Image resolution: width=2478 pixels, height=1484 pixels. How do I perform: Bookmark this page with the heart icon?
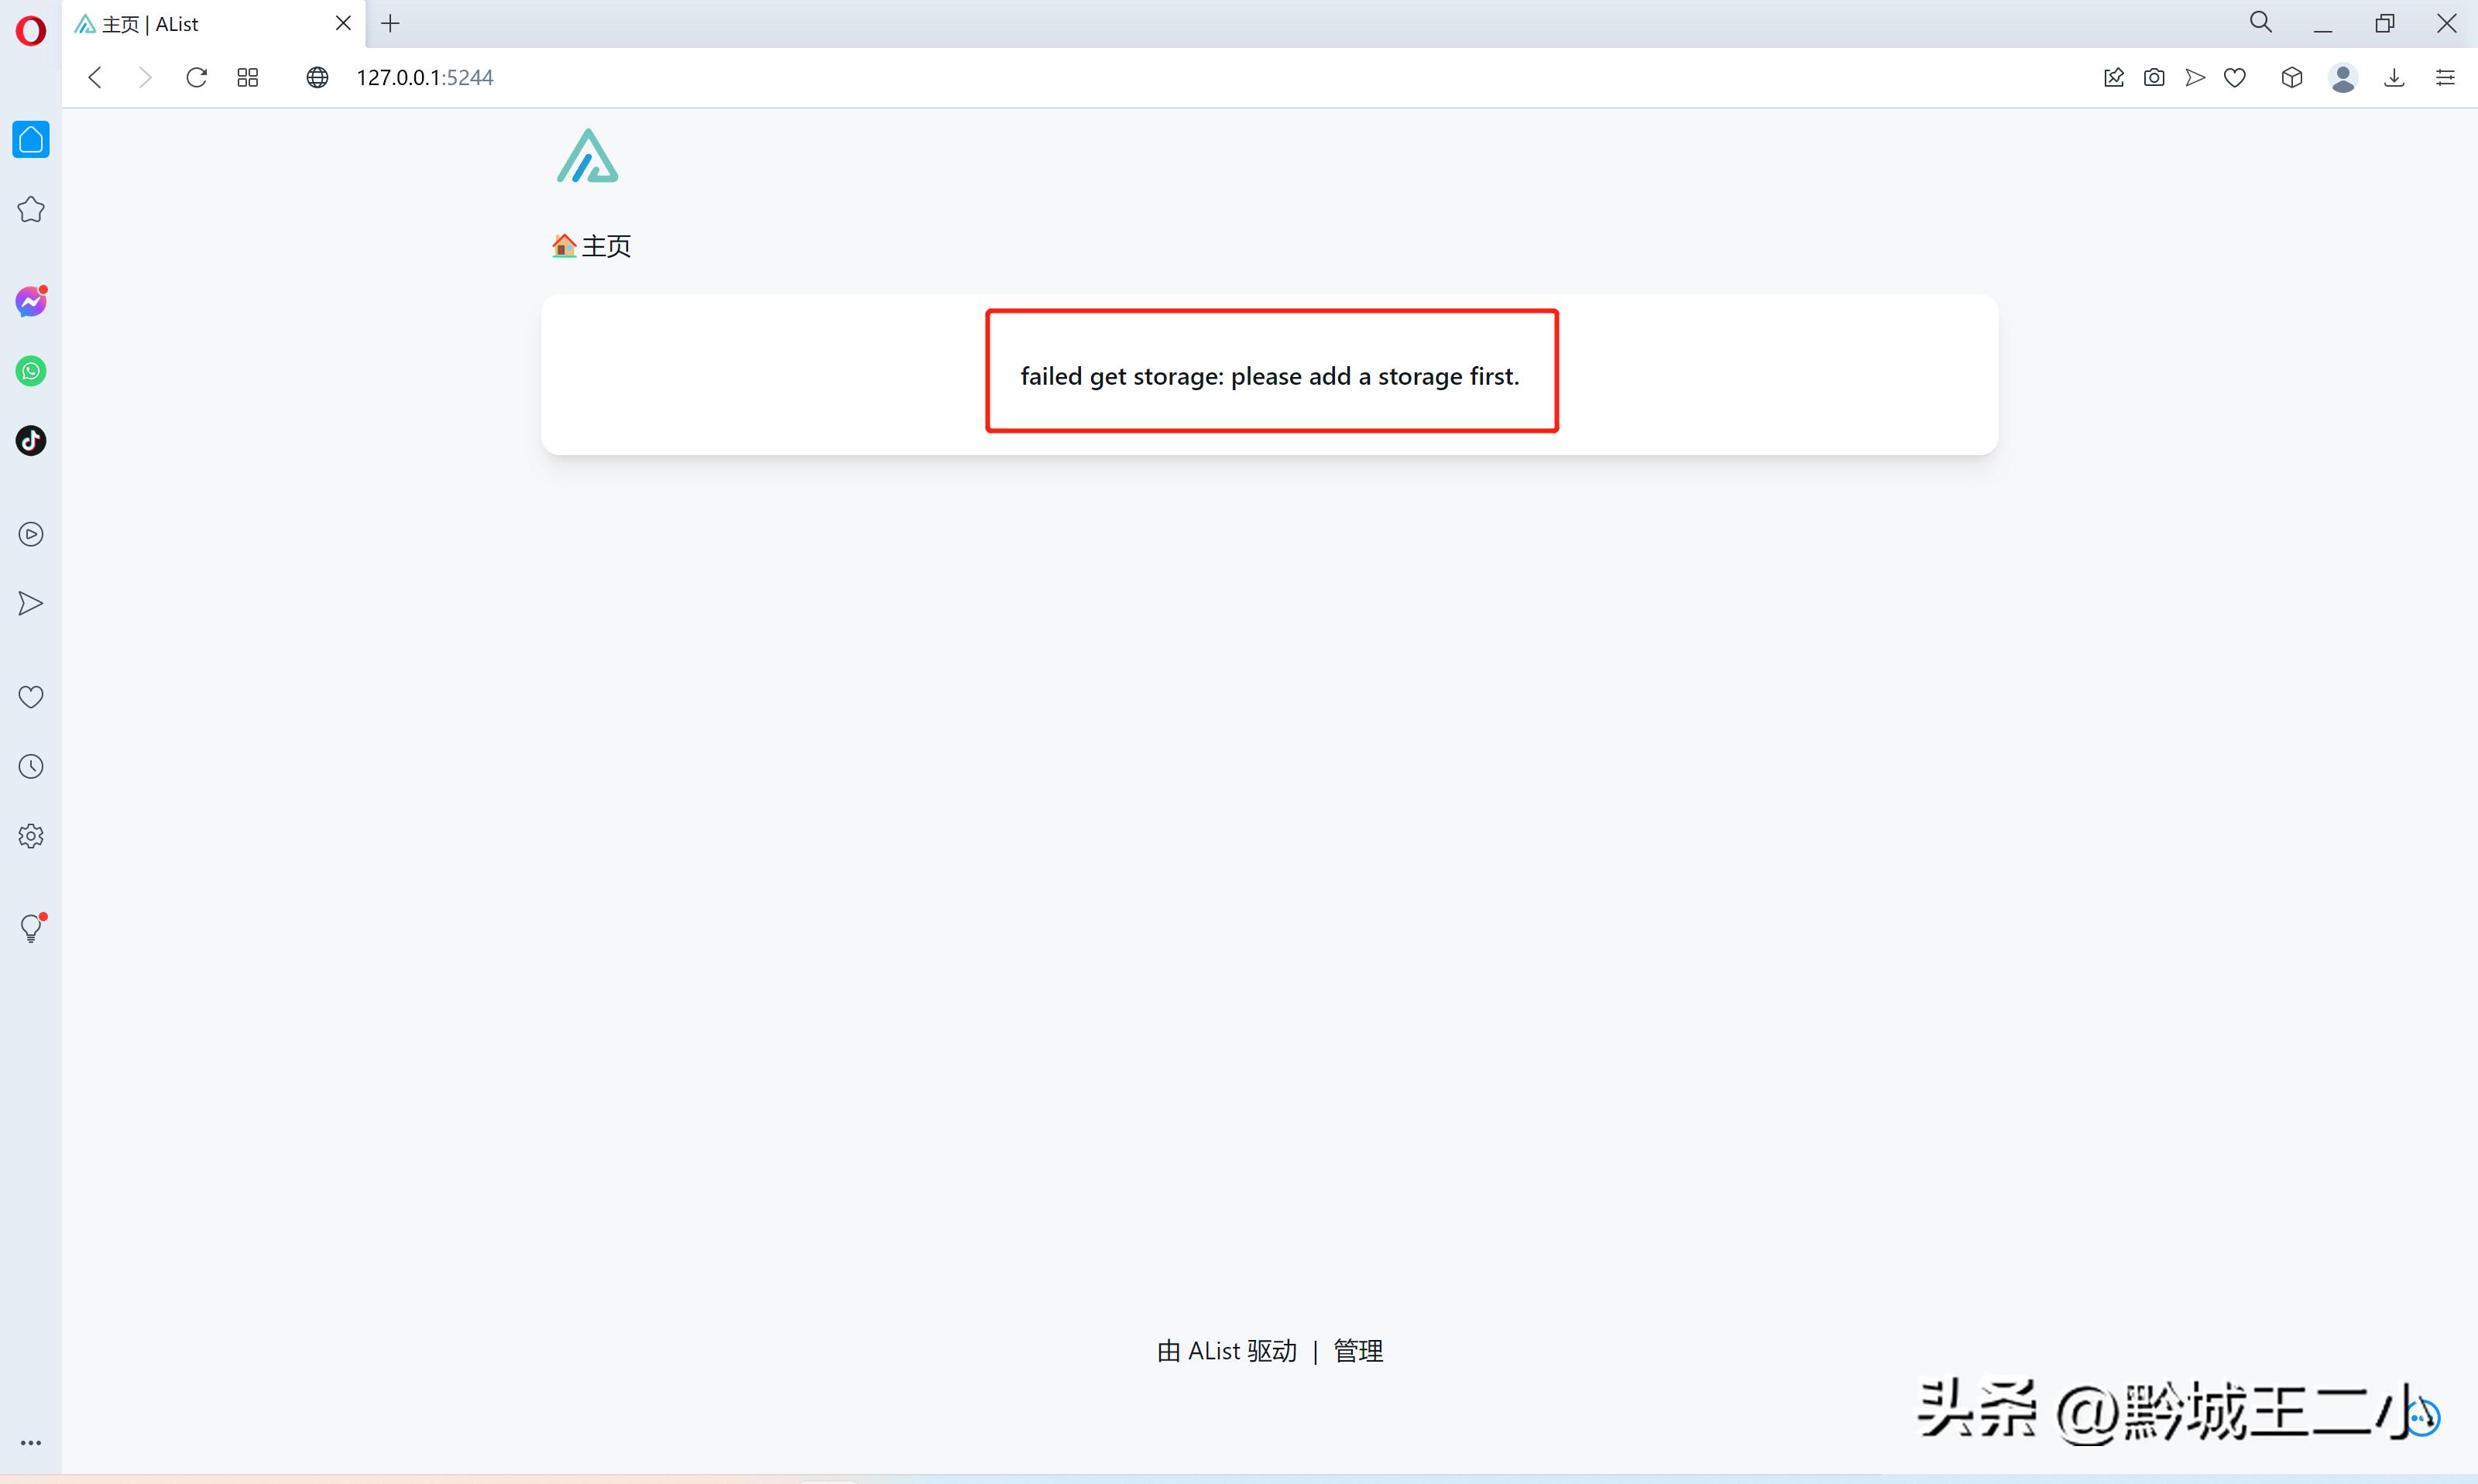coord(2235,77)
